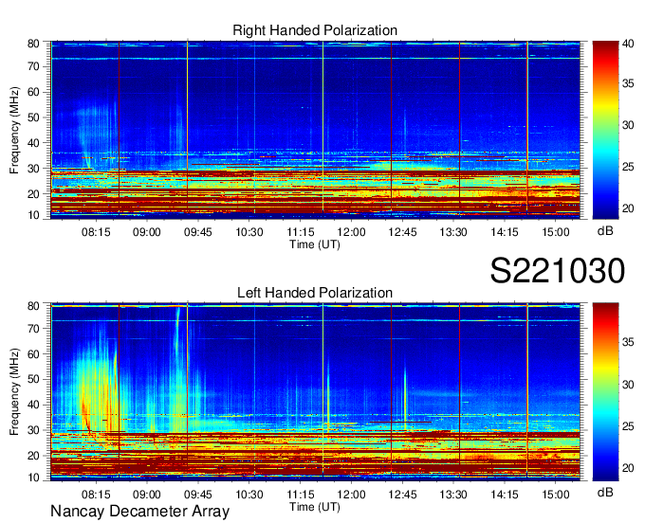Click 11:15 tick on upper time axis

click(x=301, y=232)
